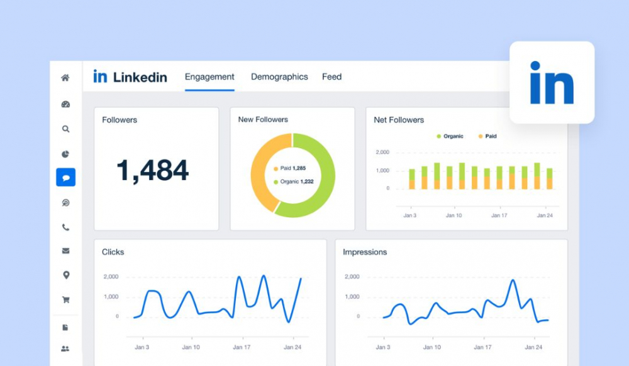Switch to the Demographics tab

[280, 77]
